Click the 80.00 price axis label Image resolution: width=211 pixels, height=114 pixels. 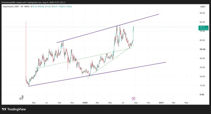(x=202, y=22)
